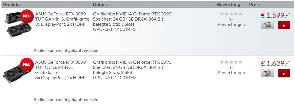Click 0 Bewertungen under first product rating
Viewport: 295px width, 104px height.
coord(231,22)
